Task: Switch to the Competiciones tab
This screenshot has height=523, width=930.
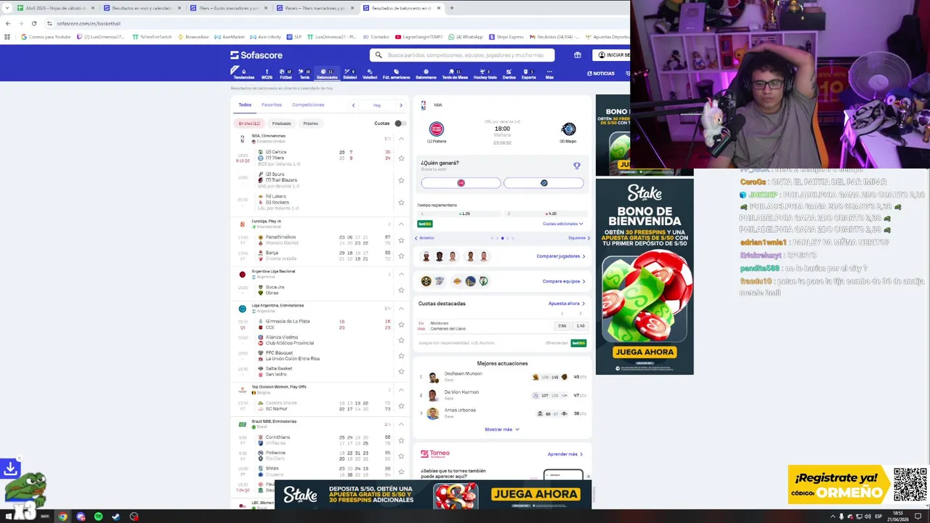Action: [308, 105]
